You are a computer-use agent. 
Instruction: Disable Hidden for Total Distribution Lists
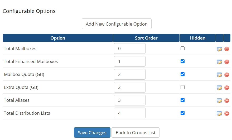pyautogui.click(x=183, y=113)
